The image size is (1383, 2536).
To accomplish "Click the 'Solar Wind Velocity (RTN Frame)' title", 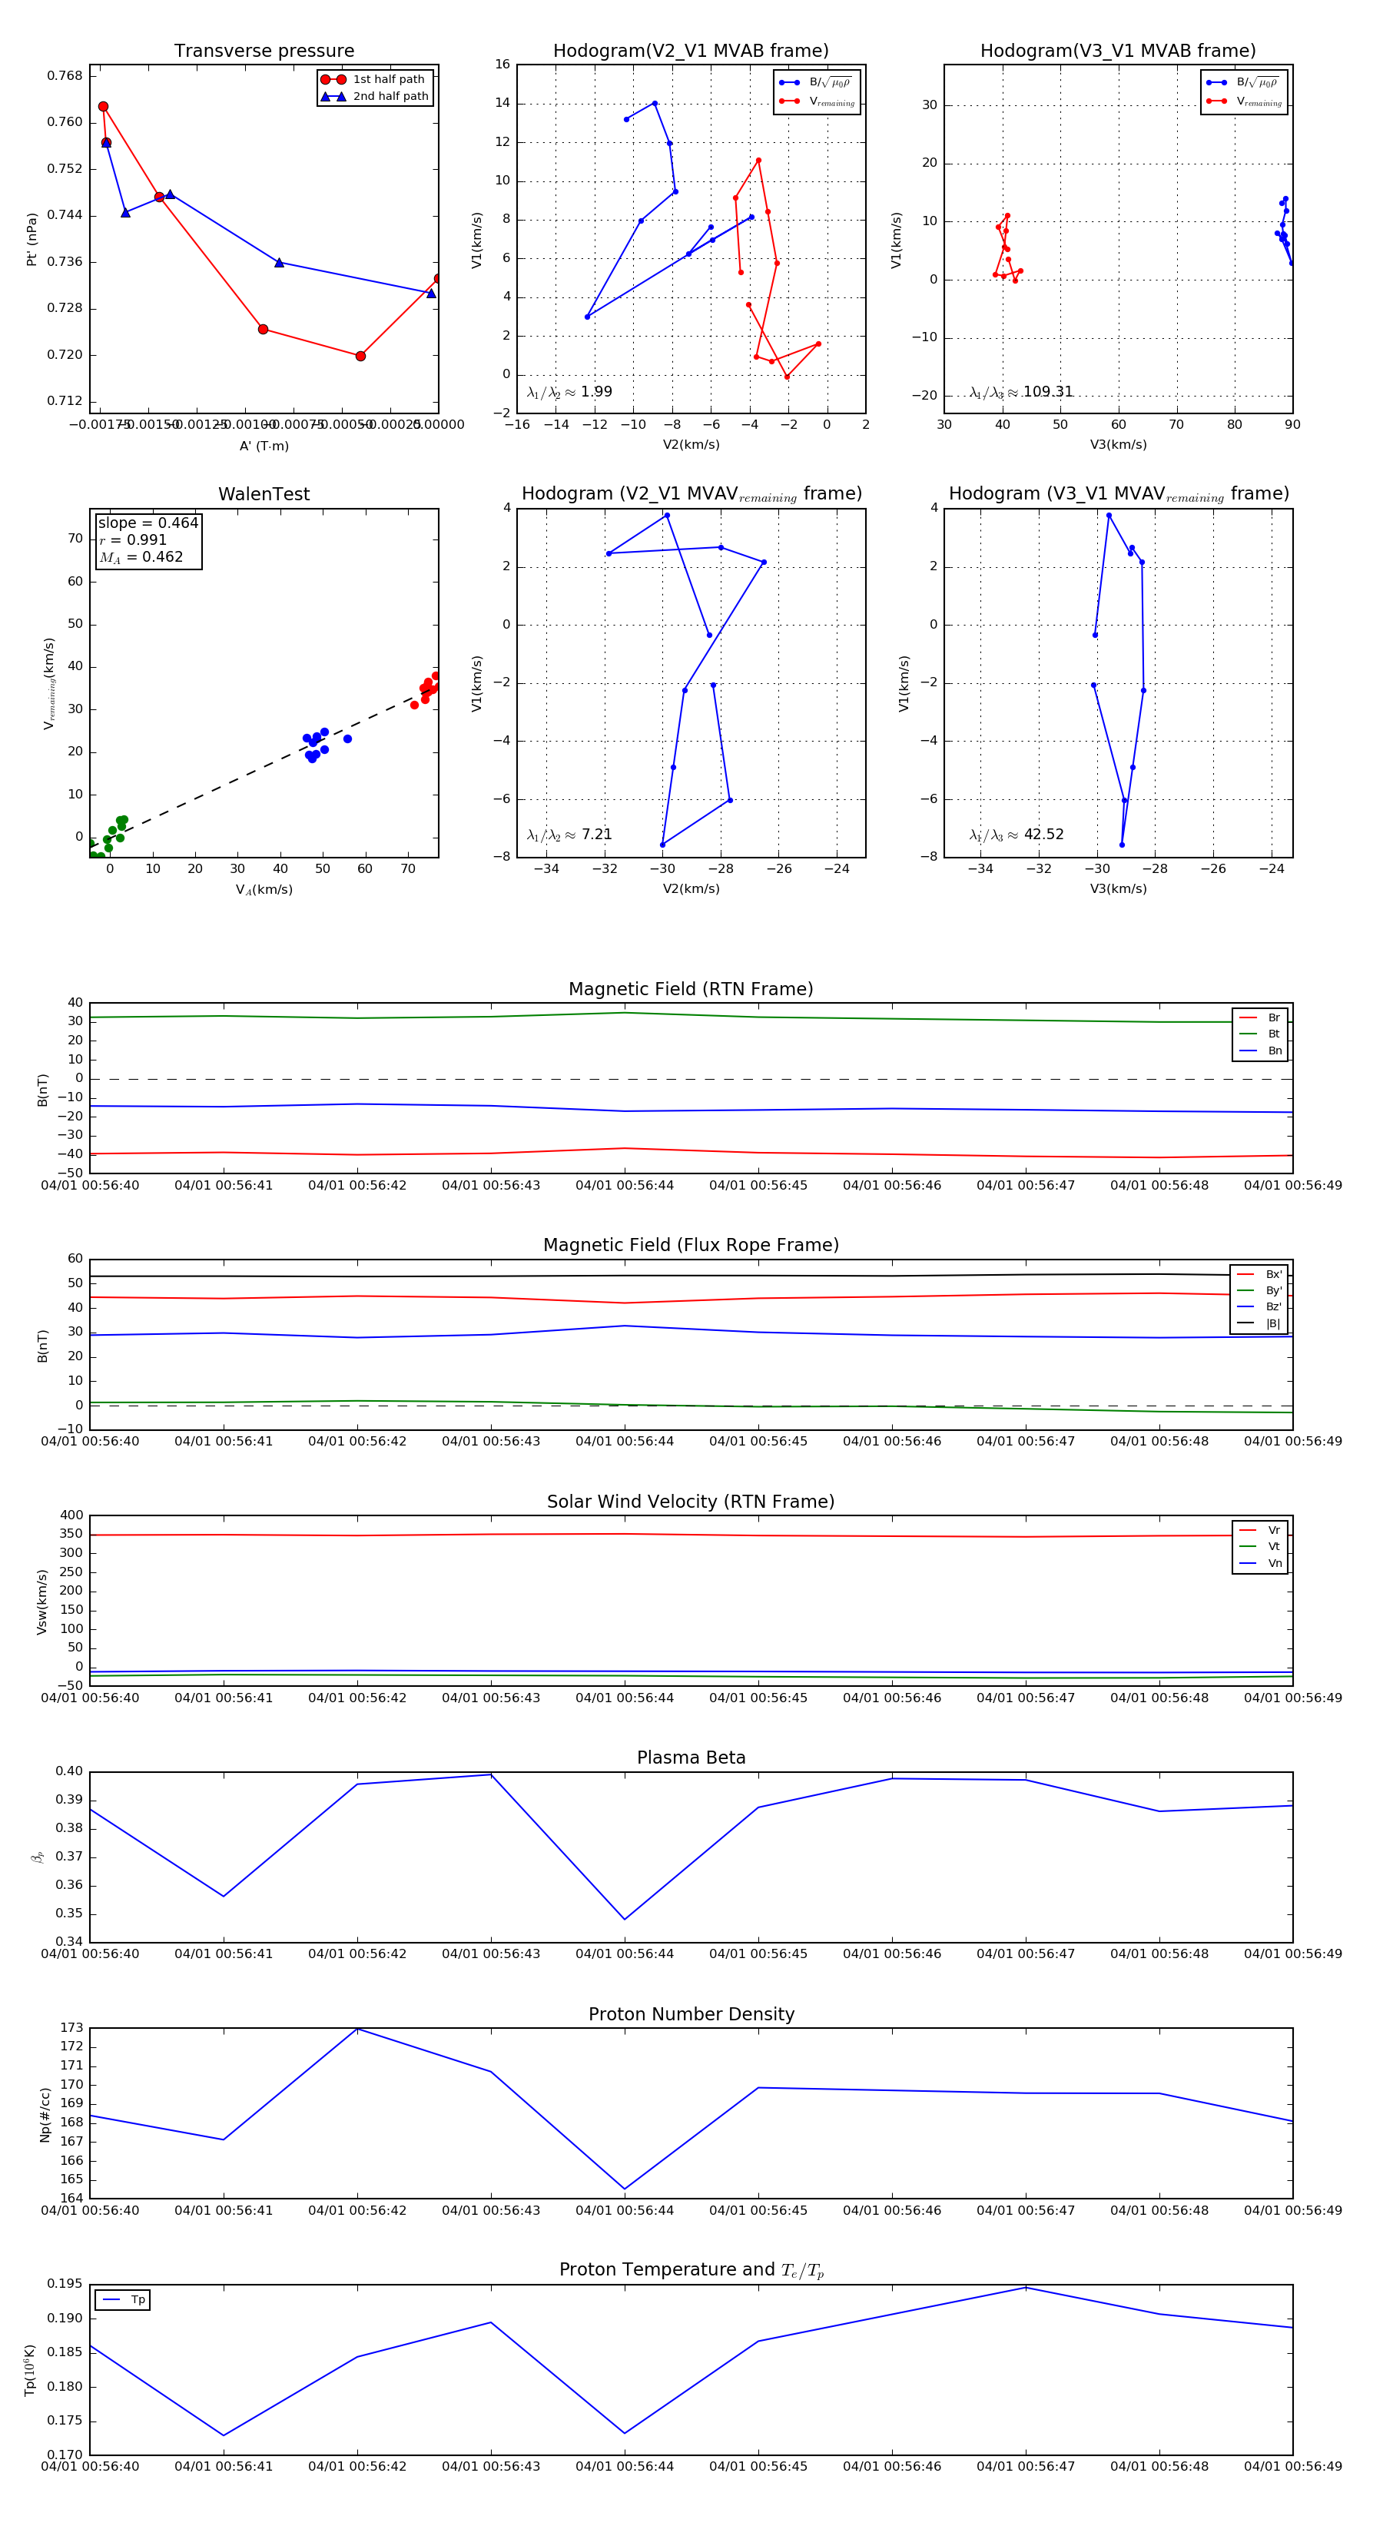I will 691,1502.
